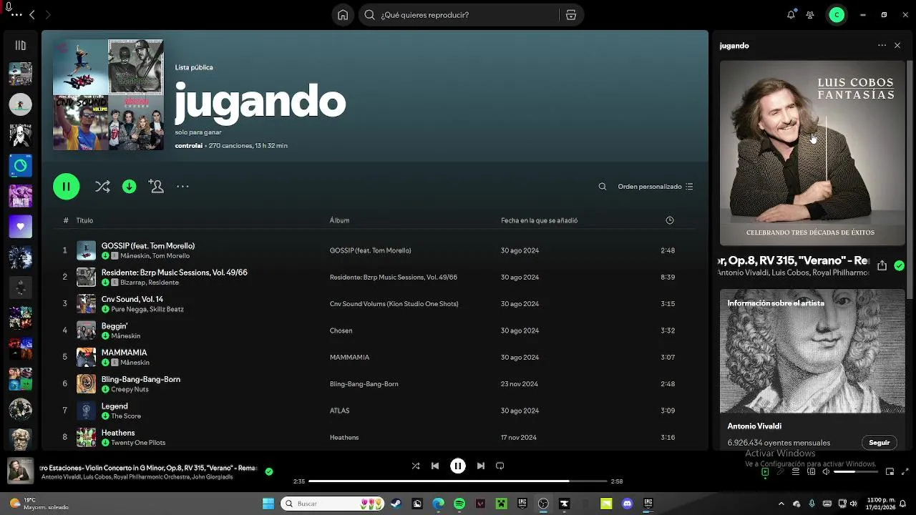This screenshot has height=515, width=916.
Task: Show lyrics with the microphone icon
Action: (780, 471)
